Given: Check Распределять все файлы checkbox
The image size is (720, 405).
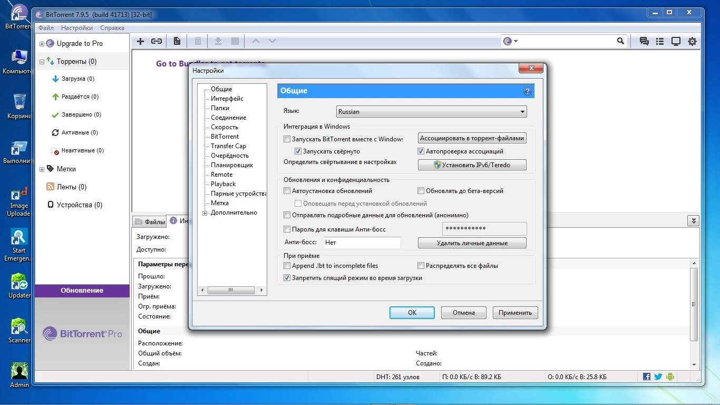Looking at the screenshot, I should (421, 266).
